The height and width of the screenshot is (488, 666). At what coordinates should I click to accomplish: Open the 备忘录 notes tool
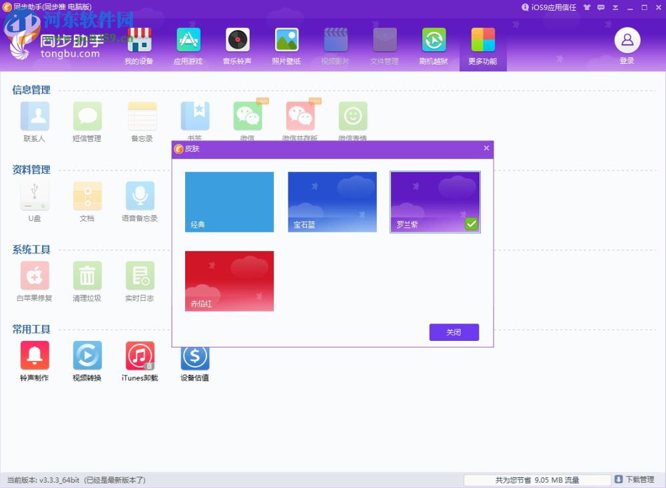(142, 121)
